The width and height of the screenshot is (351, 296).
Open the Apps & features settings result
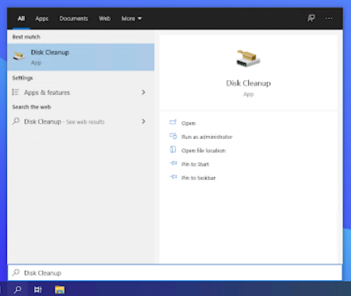(x=81, y=92)
